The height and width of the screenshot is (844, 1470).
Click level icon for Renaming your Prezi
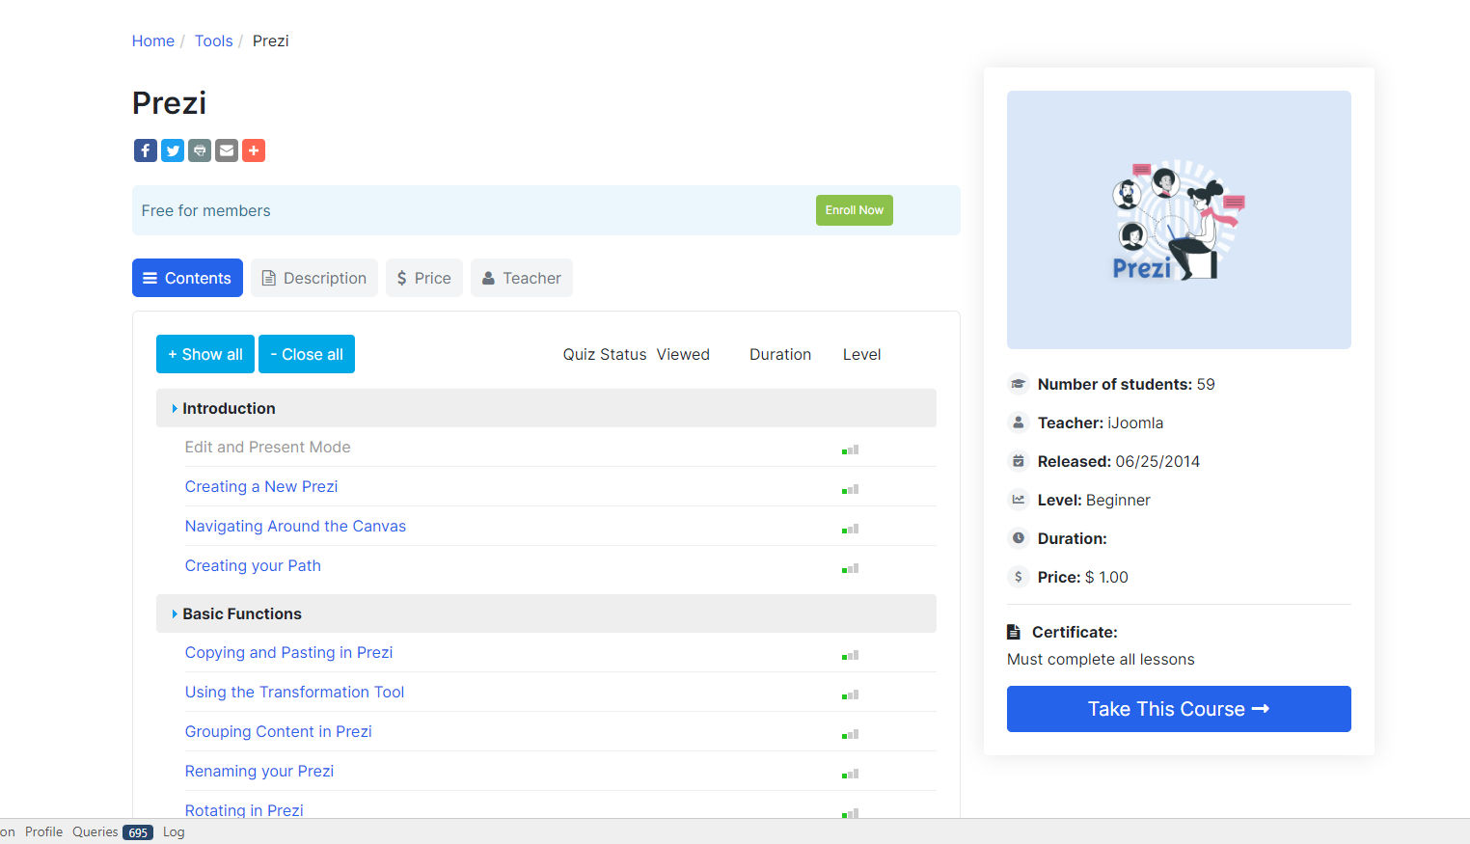coord(850,774)
